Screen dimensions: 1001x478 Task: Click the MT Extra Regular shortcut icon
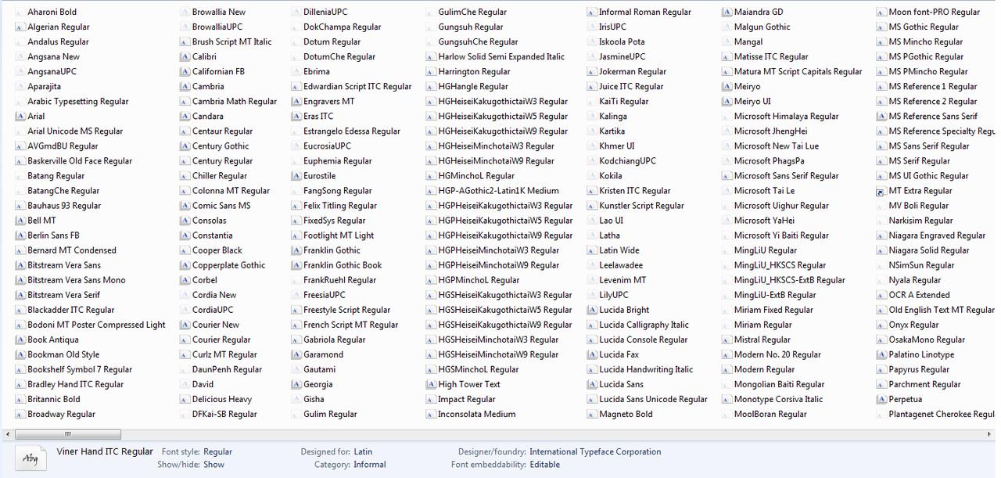pos(881,191)
